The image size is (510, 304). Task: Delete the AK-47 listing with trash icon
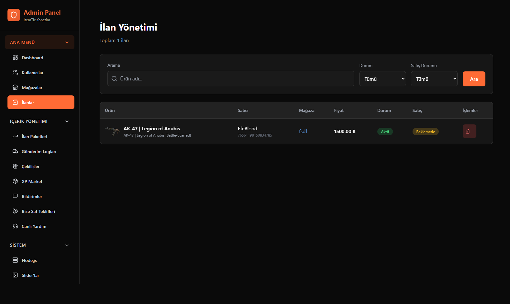[x=469, y=132]
